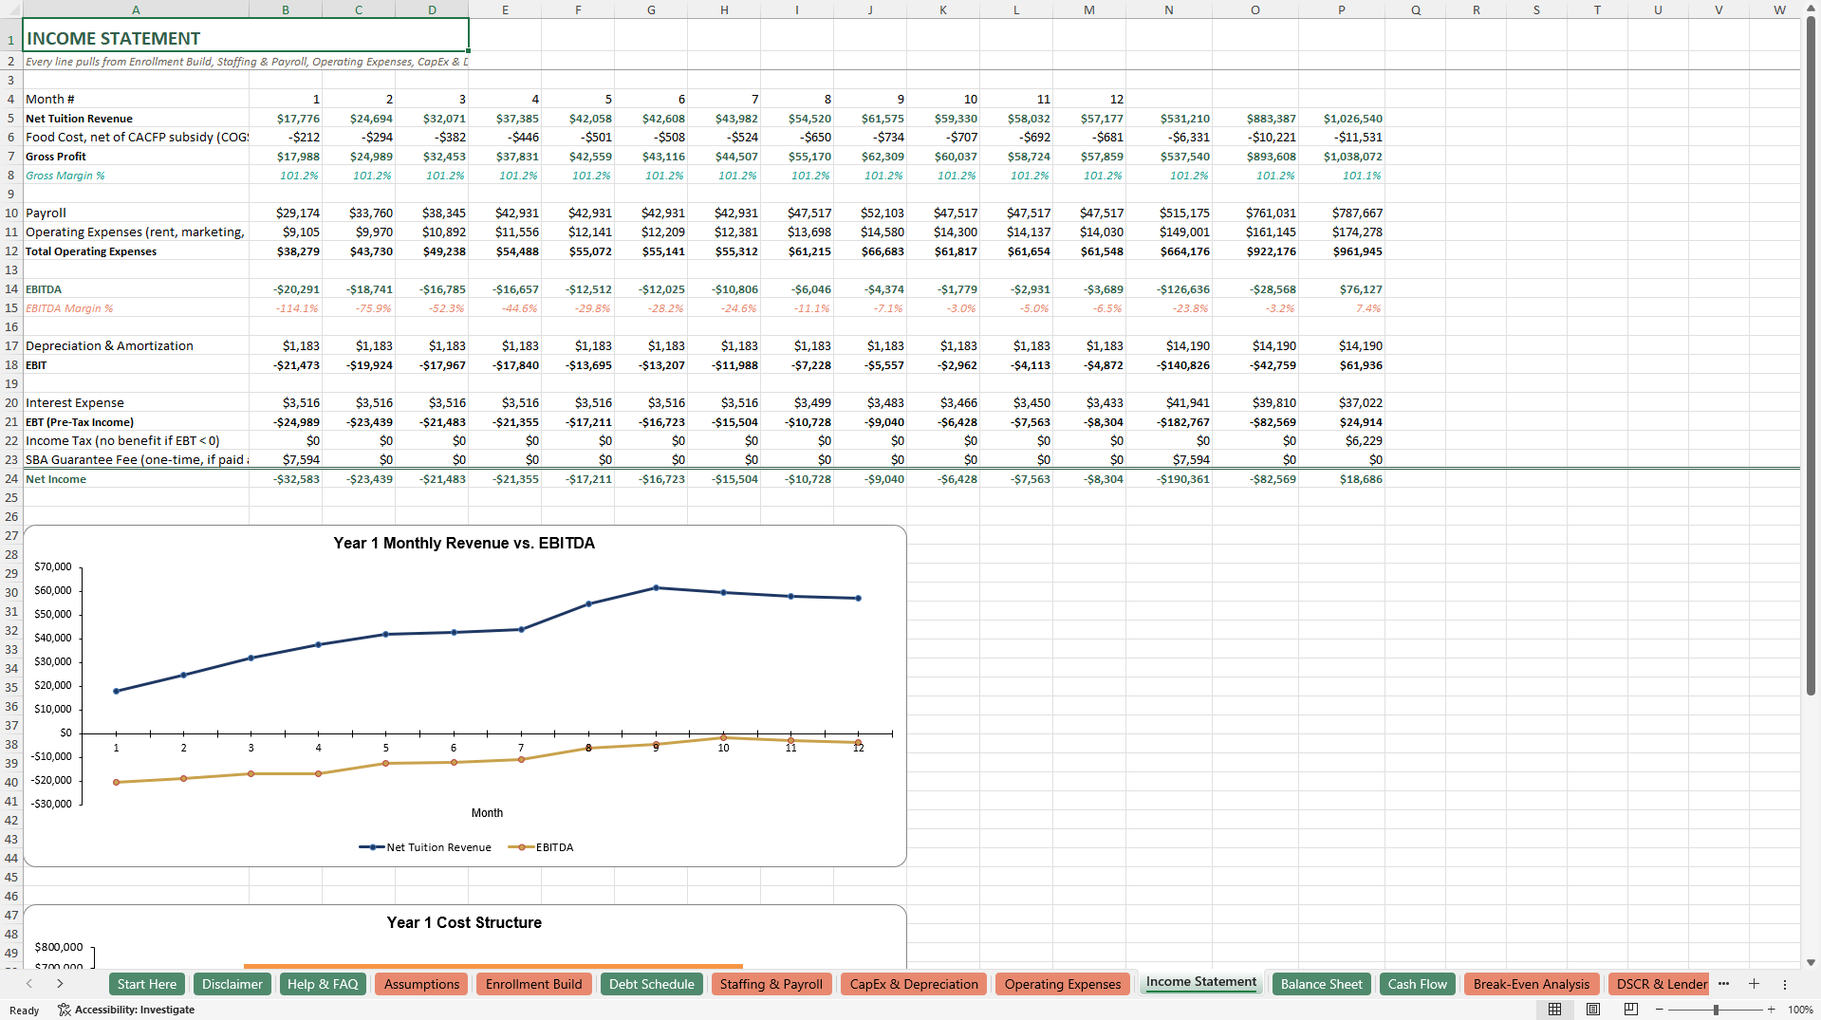Viewport: 1821px width, 1020px height.
Task: Click the zoom in plus icon
Action: (x=1771, y=1010)
